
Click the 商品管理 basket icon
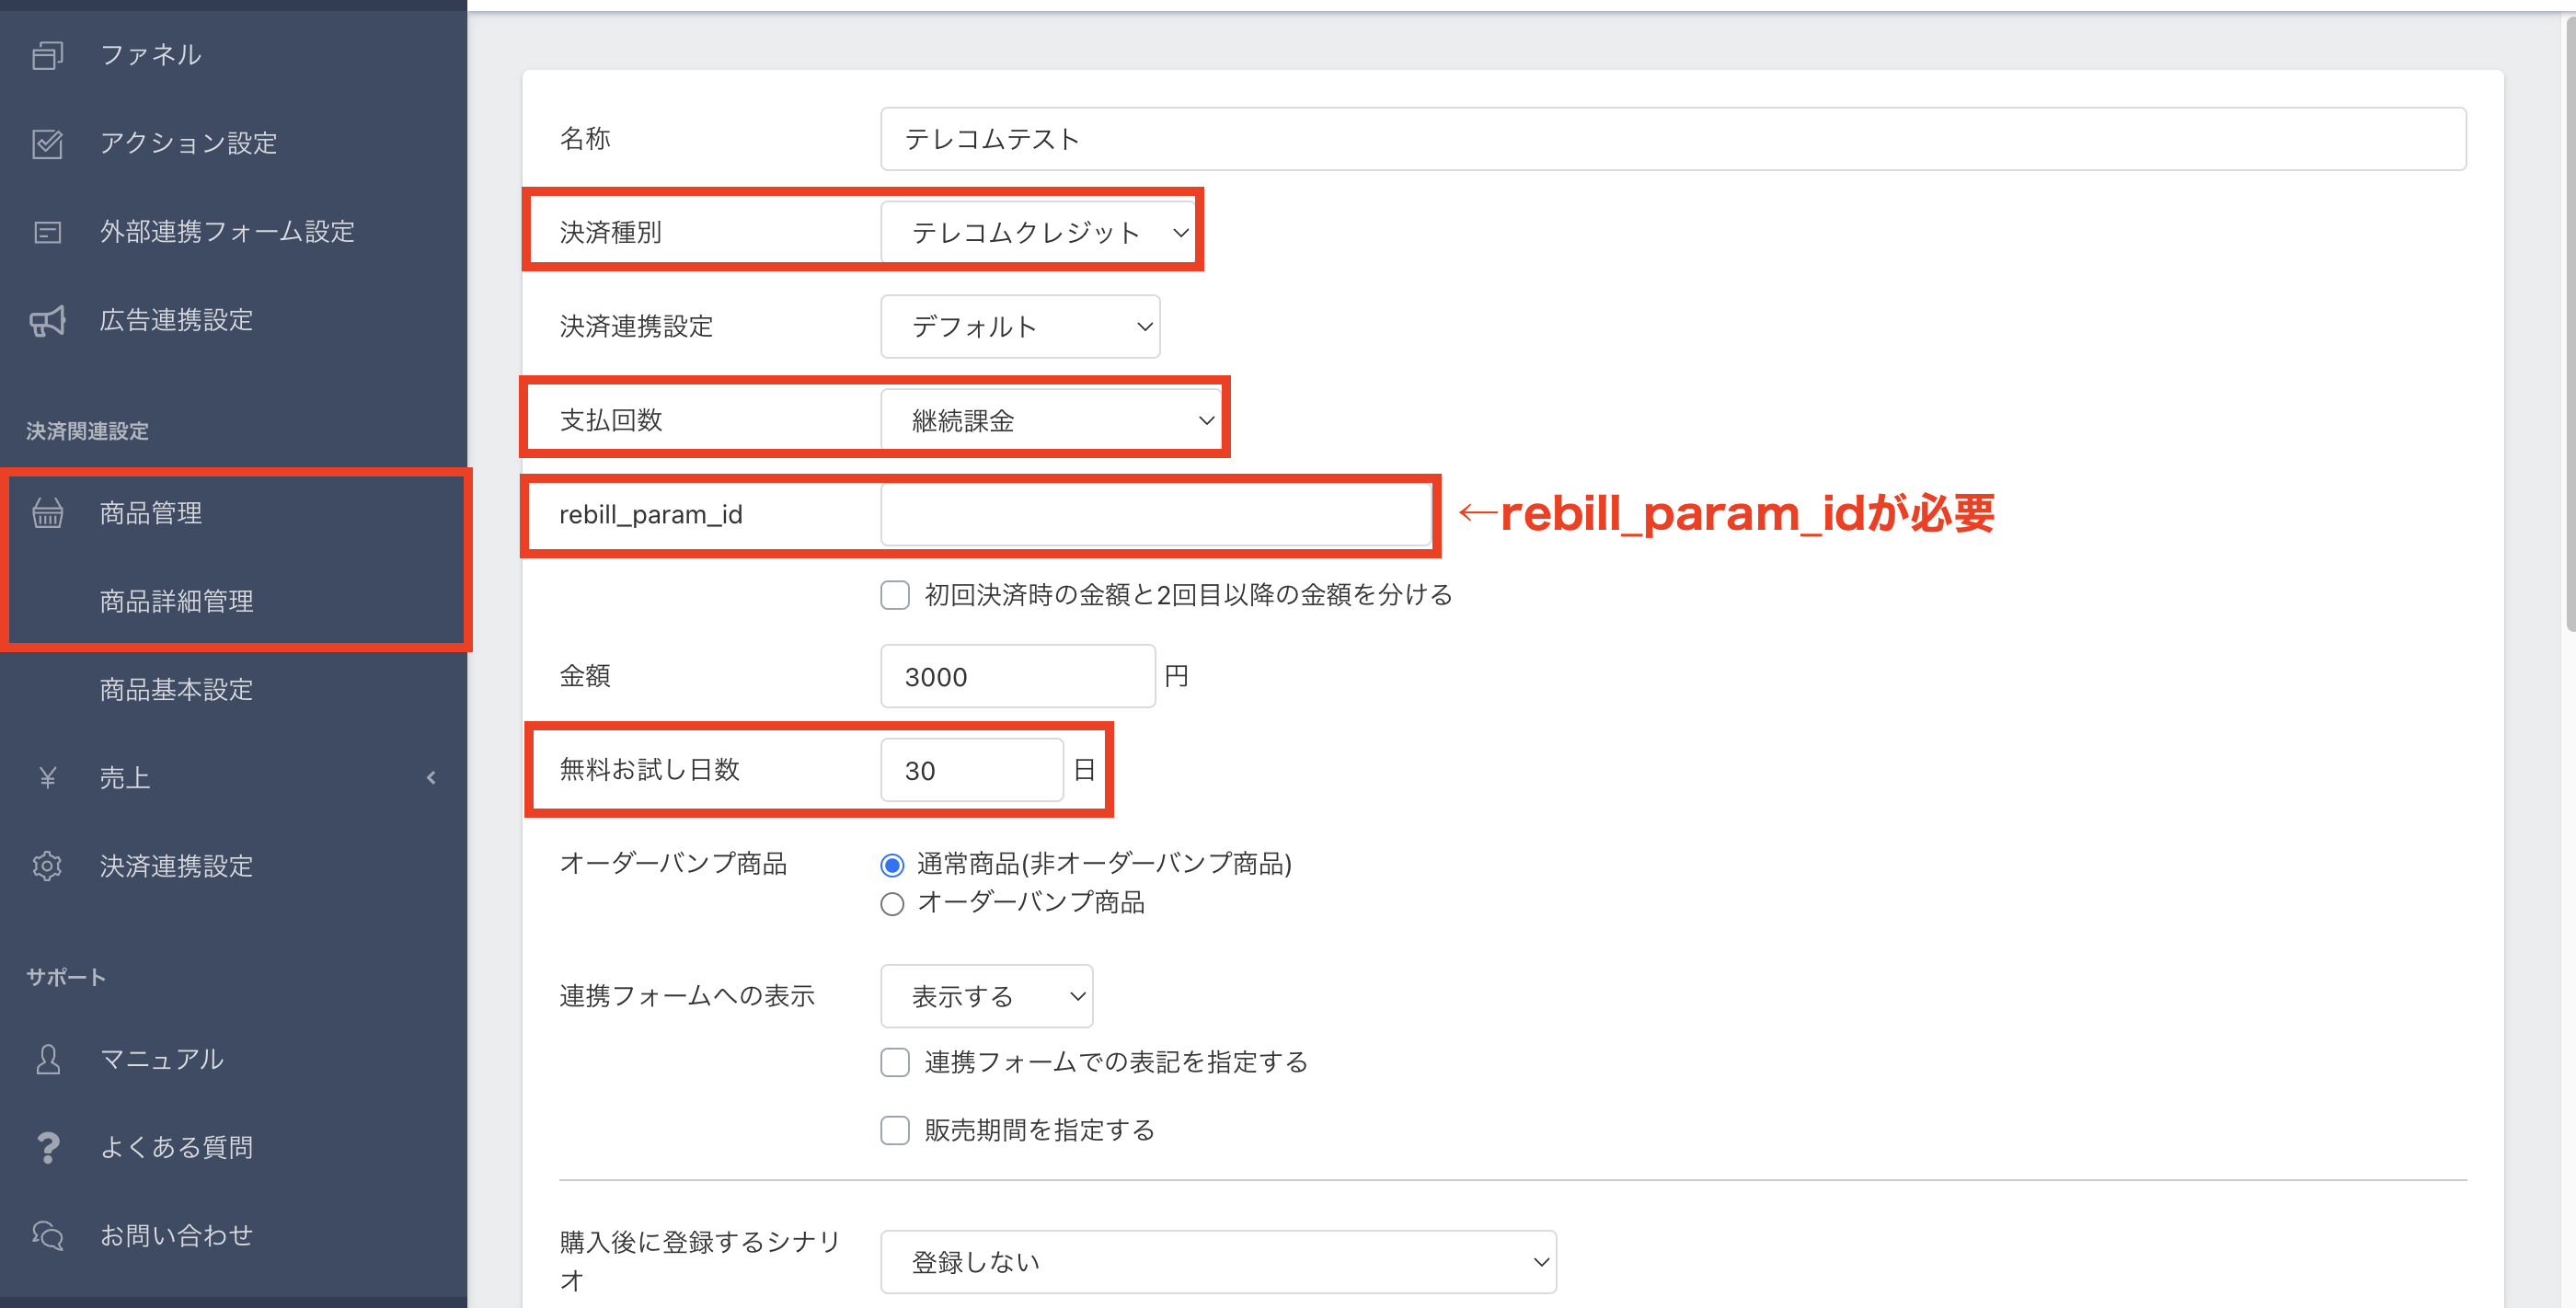point(47,513)
